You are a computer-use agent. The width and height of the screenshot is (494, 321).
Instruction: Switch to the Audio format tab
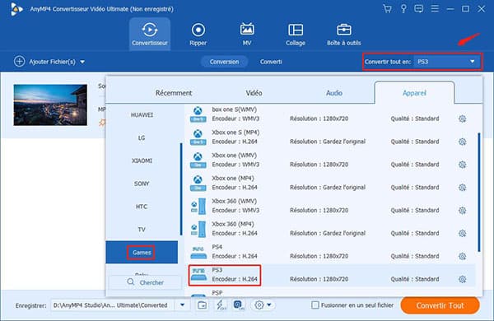[x=334, y=93]
